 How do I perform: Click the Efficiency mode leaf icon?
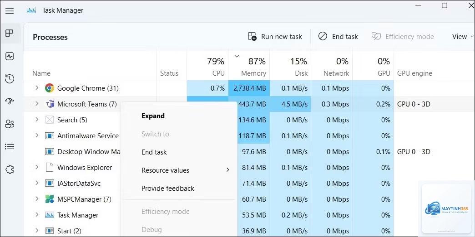[376, 37]
